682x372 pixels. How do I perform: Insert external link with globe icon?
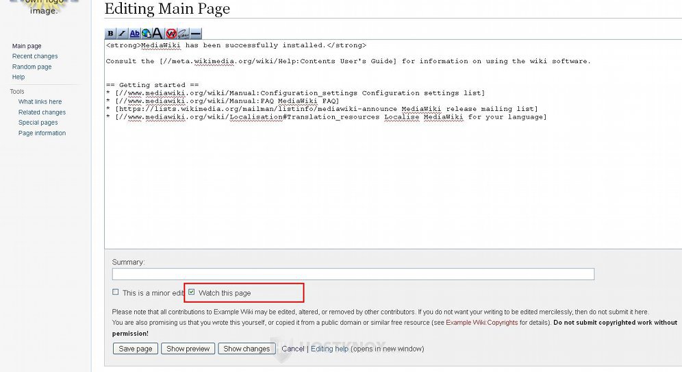[147, 34]
